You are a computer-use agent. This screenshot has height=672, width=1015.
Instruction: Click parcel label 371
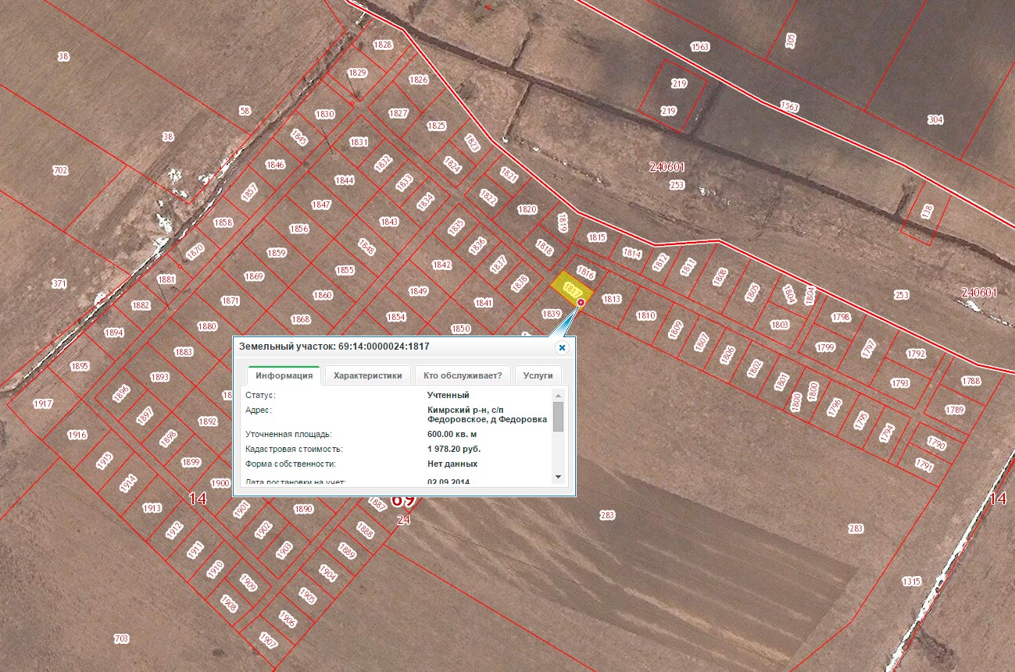pos(59,283)
